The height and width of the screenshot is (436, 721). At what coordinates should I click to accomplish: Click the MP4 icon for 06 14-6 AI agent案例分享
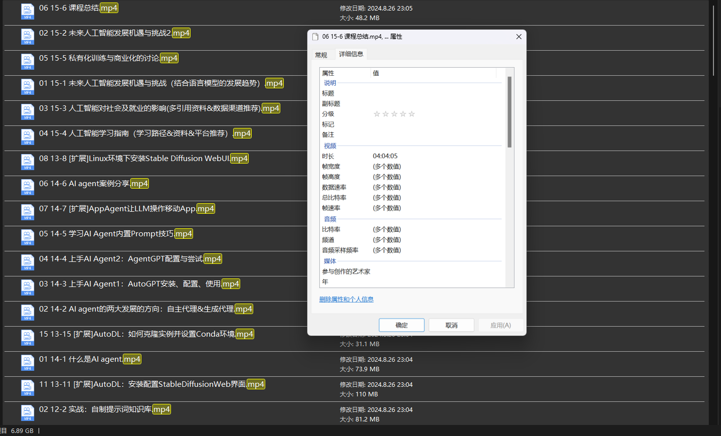28,188
